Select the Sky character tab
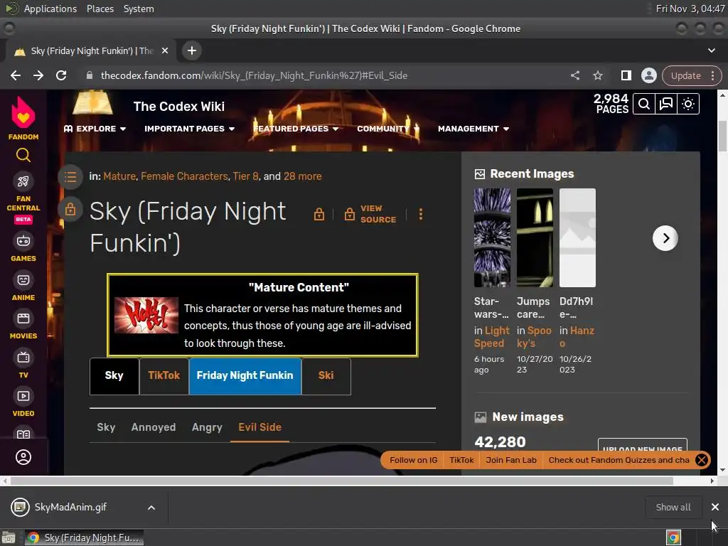Viewport: 728px width, 546px height. [114, 375]
